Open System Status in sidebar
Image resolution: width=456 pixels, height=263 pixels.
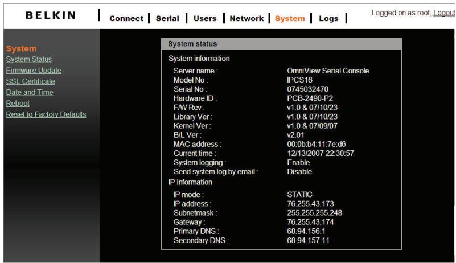(x=29, y=59)
